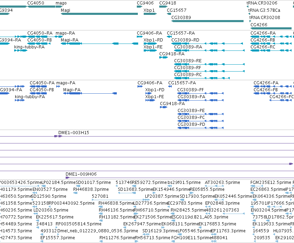This screenshot has width=294, height=243.
Task: Click the FGM235E12.5prime EST label
Action: pyautogui.click(x=271, y=183)
